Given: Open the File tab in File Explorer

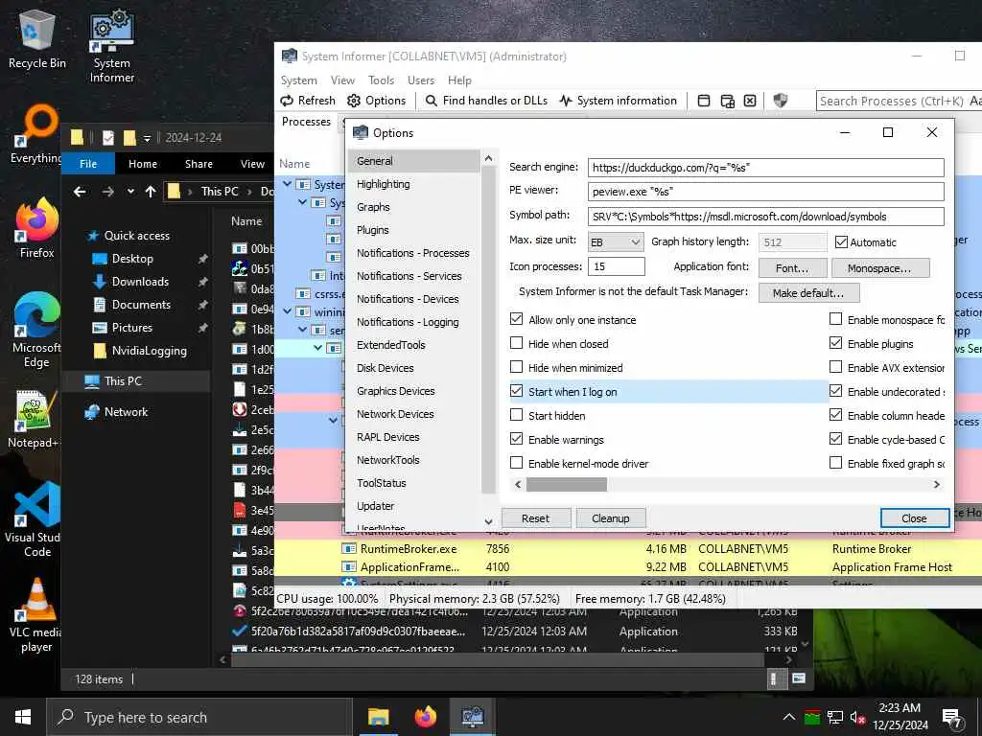Looking at the screenshot, I should (88, 164).
